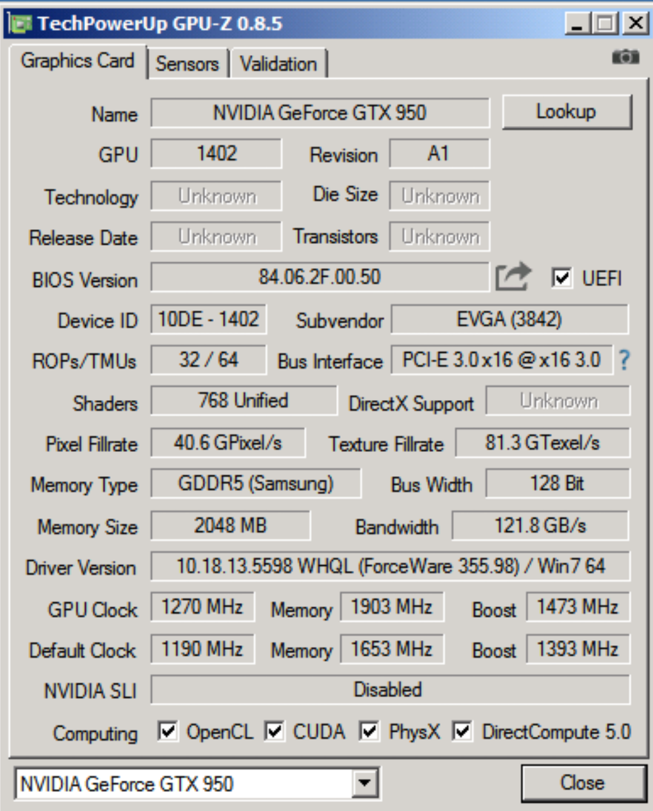Toggle the CUDA checkbox

(274, 731)
